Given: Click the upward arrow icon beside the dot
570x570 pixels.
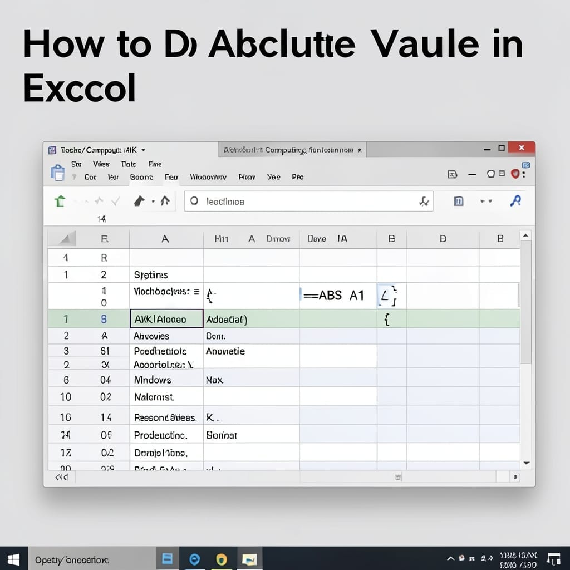Looking at the screenshot, I should click(x=165, y=200).
